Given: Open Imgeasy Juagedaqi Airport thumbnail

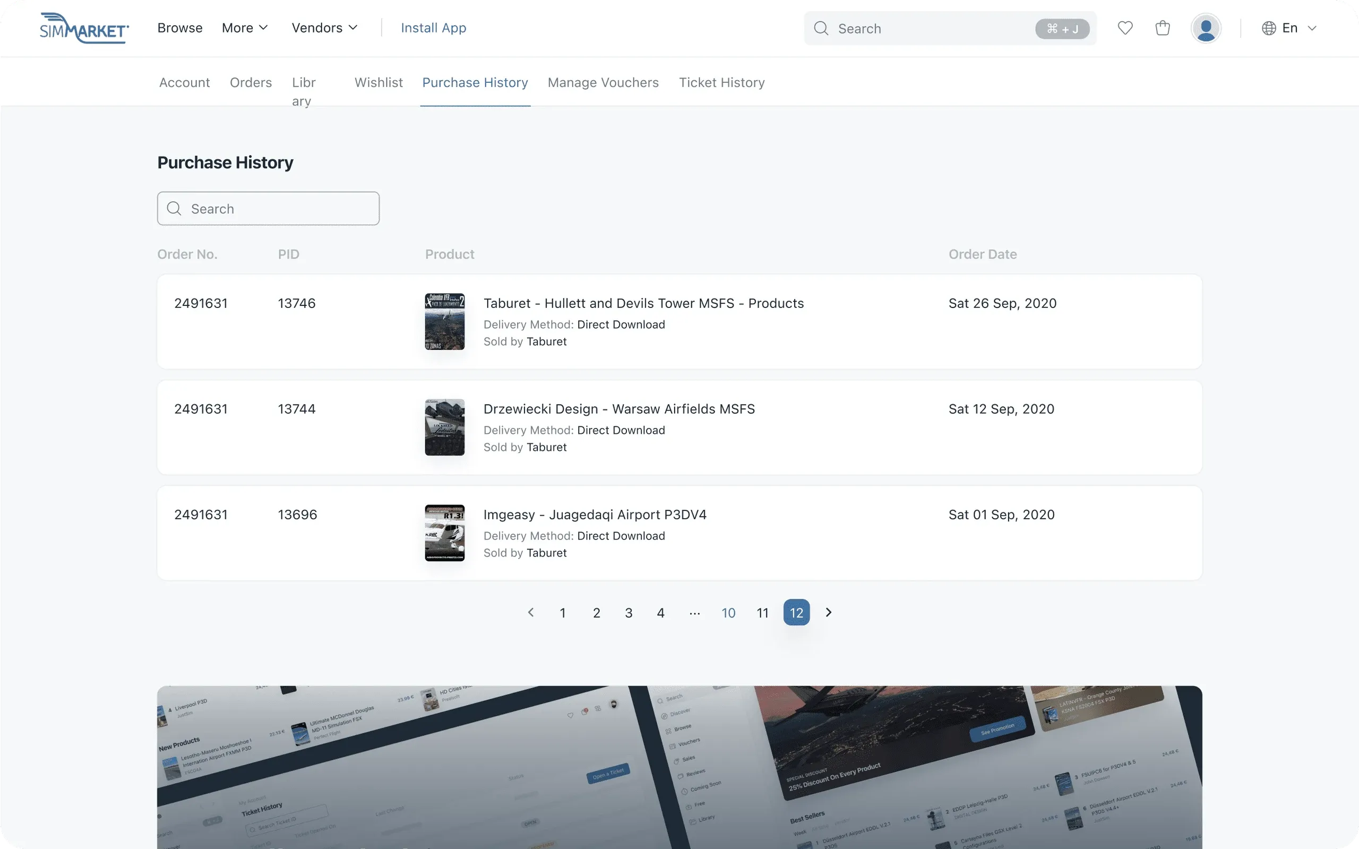Looking at the screenshot, I should coord(444,533).
